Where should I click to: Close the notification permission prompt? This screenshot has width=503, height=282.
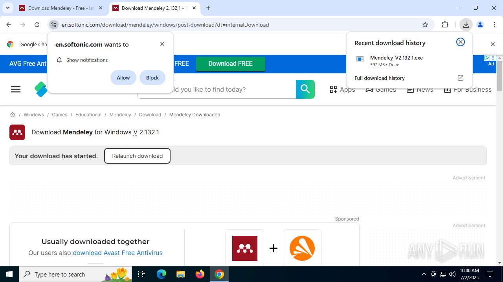coord(162,44)
